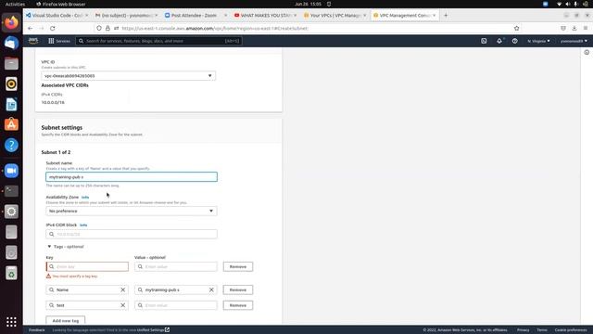Click the IPv4 CIDR block field

(132, 234)
